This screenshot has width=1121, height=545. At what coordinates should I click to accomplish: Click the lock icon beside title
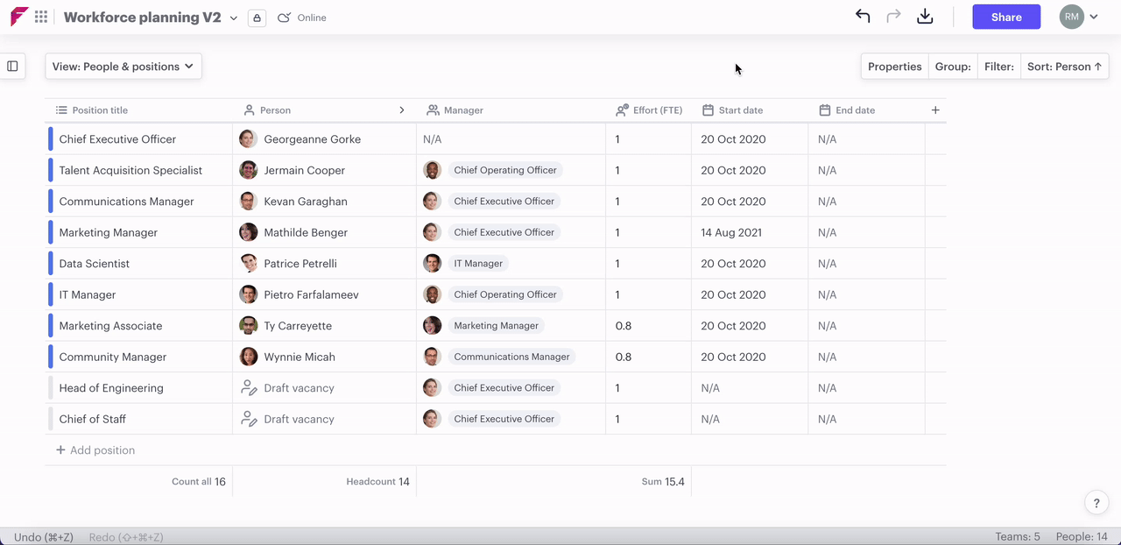click(x=257, y=18)
